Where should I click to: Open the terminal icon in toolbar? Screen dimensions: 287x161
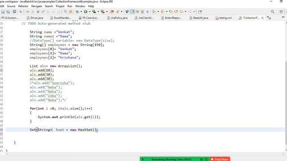pyautogui.click(x=14, y=12)
